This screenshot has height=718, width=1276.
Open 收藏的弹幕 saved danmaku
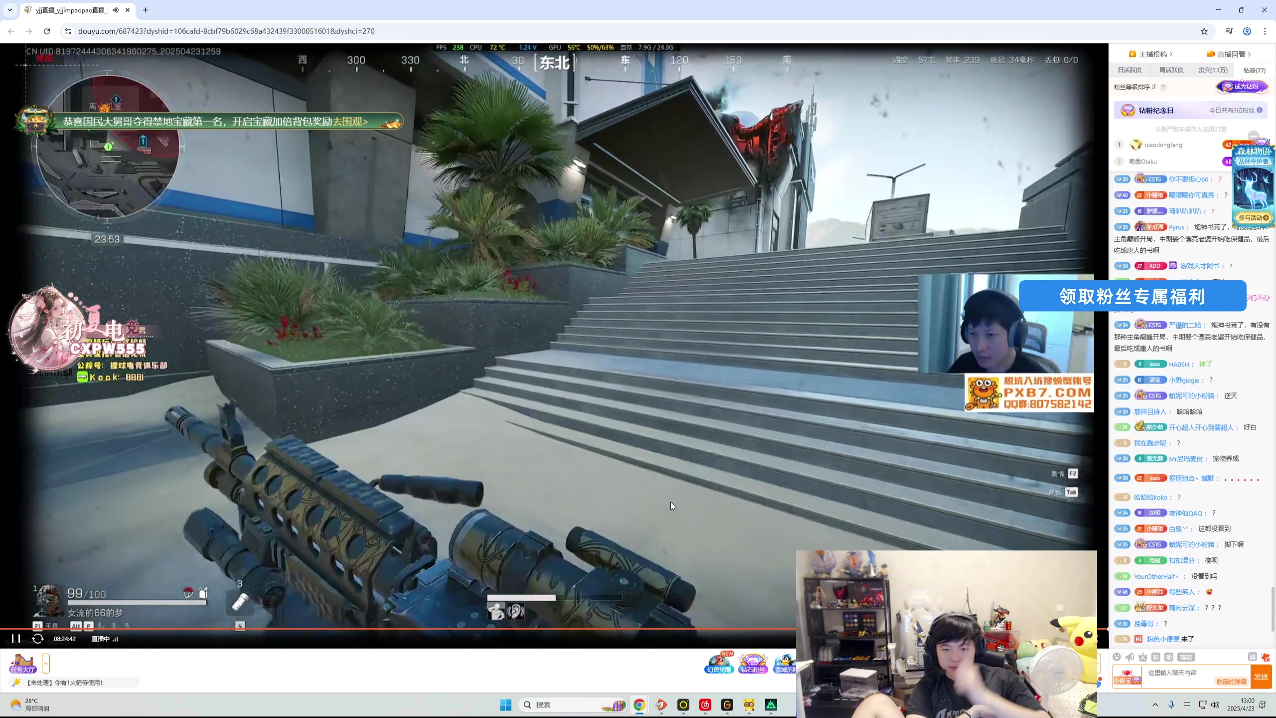(1231, 682)
